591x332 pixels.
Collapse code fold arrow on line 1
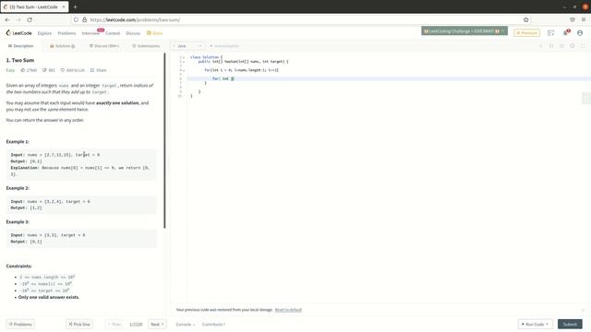tap(184, 57)
